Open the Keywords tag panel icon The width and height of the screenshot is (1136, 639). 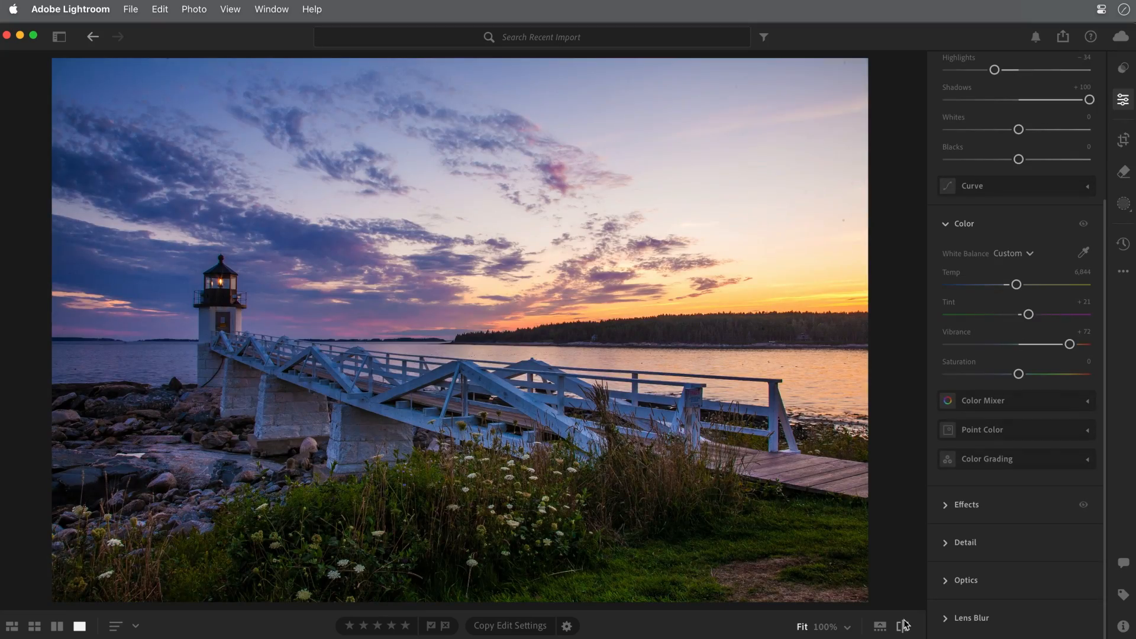tap(1123, 595)
